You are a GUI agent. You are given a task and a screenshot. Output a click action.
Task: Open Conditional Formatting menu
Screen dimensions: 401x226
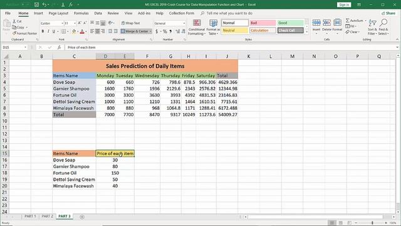196,27
